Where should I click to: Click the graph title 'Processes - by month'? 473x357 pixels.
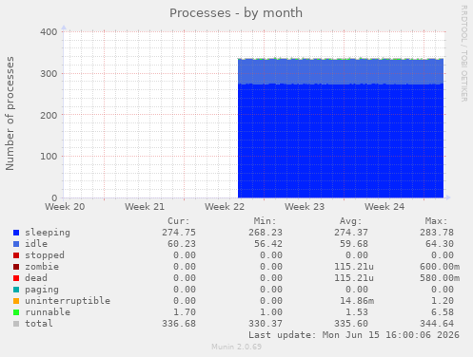click(x=236, y=13)
